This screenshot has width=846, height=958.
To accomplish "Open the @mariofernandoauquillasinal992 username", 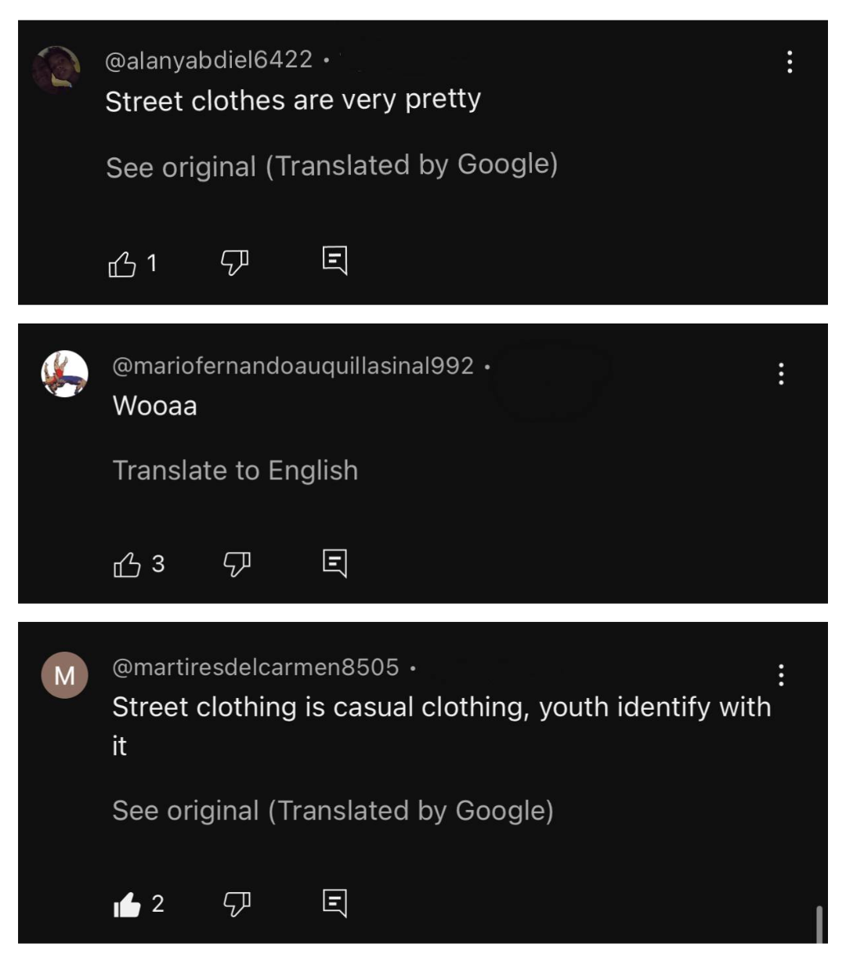I will (x=293, y=366).
